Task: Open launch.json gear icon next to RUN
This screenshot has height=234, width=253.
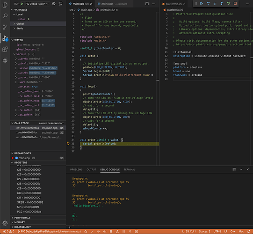Action: (x=54, y=4)
